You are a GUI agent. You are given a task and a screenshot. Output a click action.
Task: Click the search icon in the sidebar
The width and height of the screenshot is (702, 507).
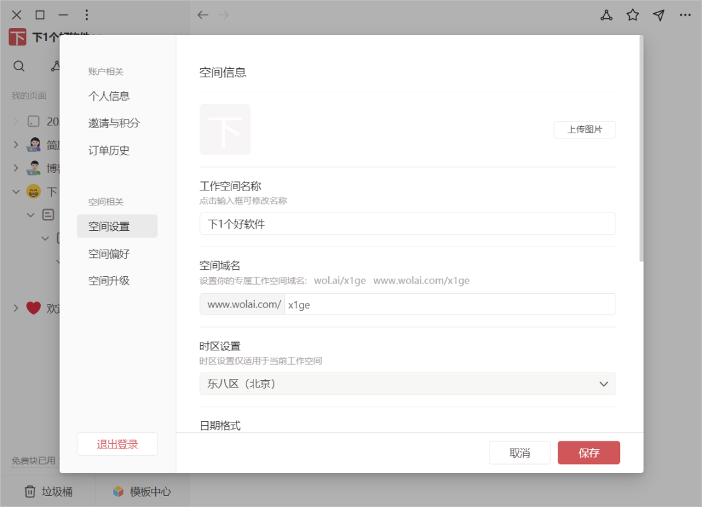[x=19, y=66]
